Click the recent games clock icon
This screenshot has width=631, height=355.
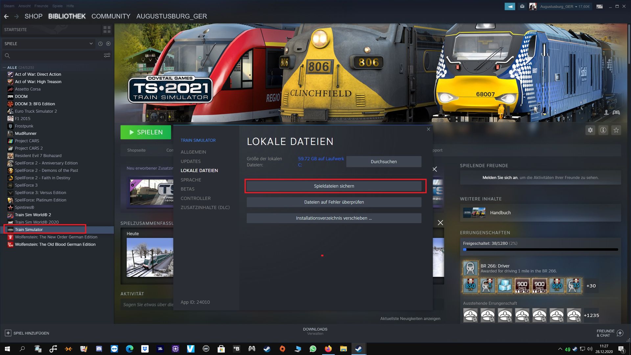pyautogui.click(x=100, y=44)
